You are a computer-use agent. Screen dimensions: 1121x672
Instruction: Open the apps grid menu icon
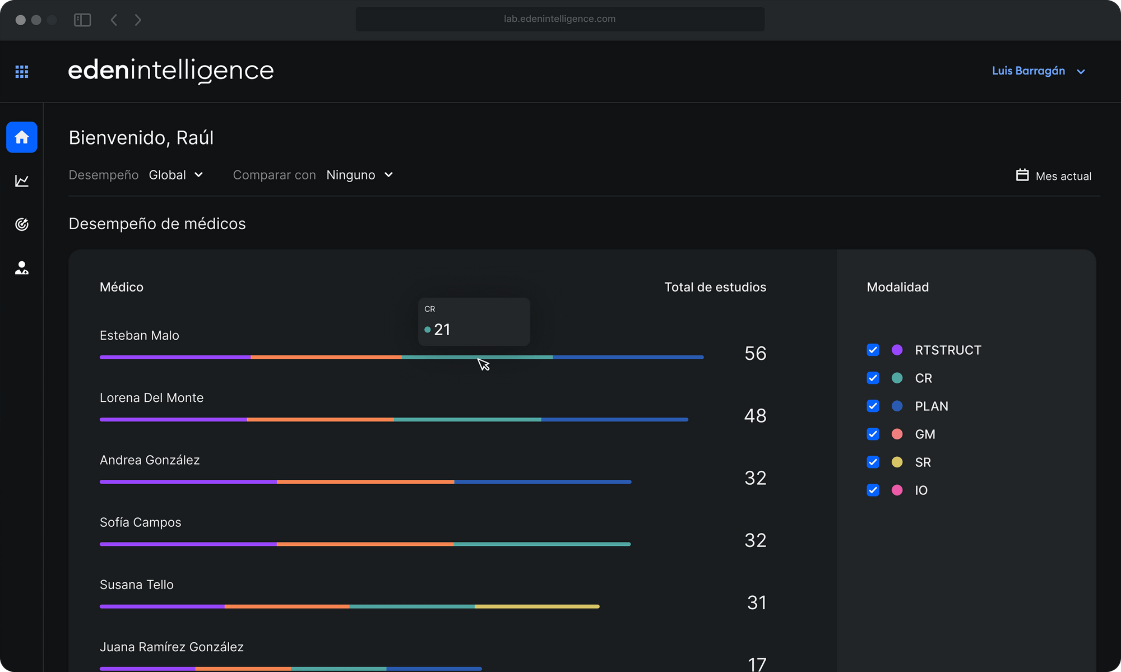click(x=22, y=72)
